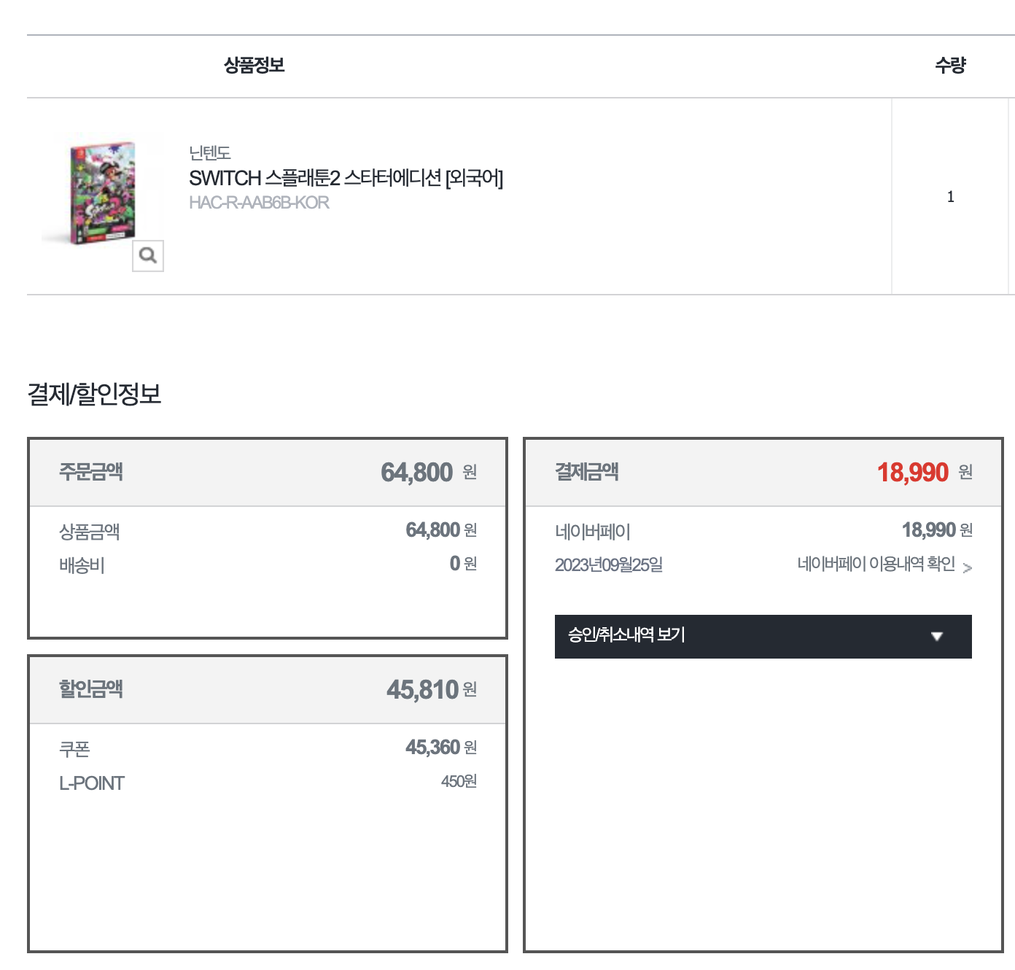Open the SWITCH 스플래툰2 스타터에디션 product title
The image size is (1015, 970).
(x=346, y=178)
